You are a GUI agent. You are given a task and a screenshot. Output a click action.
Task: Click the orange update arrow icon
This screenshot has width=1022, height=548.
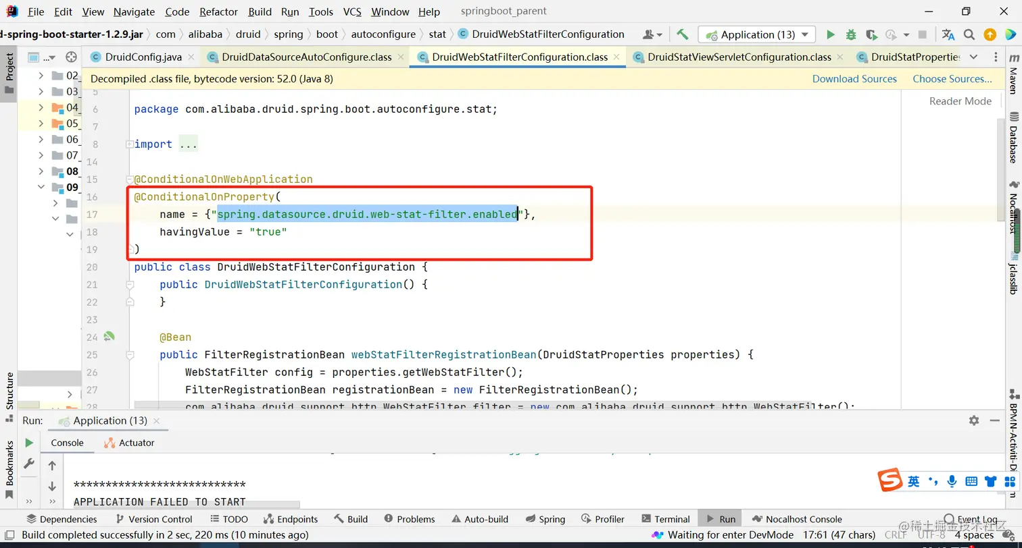click(x=990, y=34)
